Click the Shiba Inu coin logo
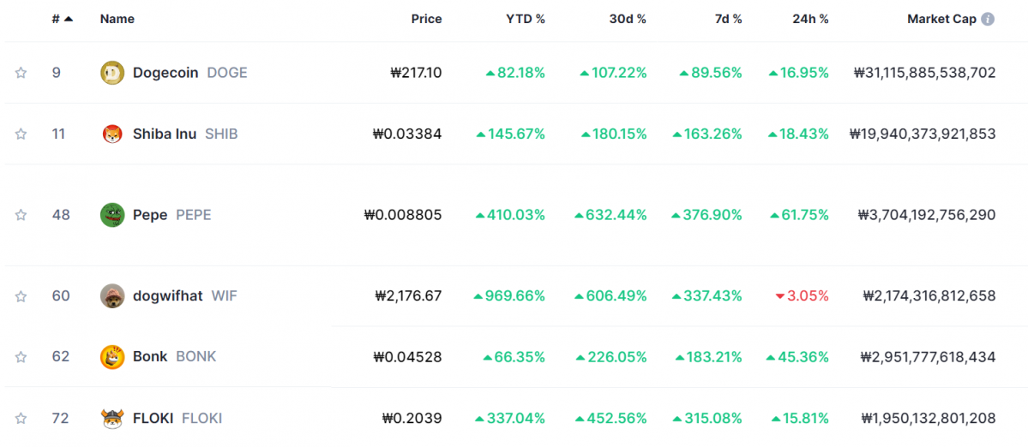 click(112, 134)
